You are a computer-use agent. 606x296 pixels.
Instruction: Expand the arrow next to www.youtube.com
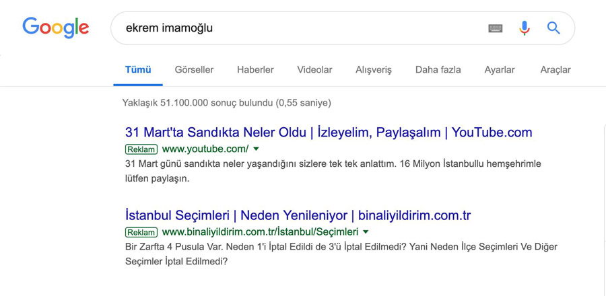(x=255, y=149)
